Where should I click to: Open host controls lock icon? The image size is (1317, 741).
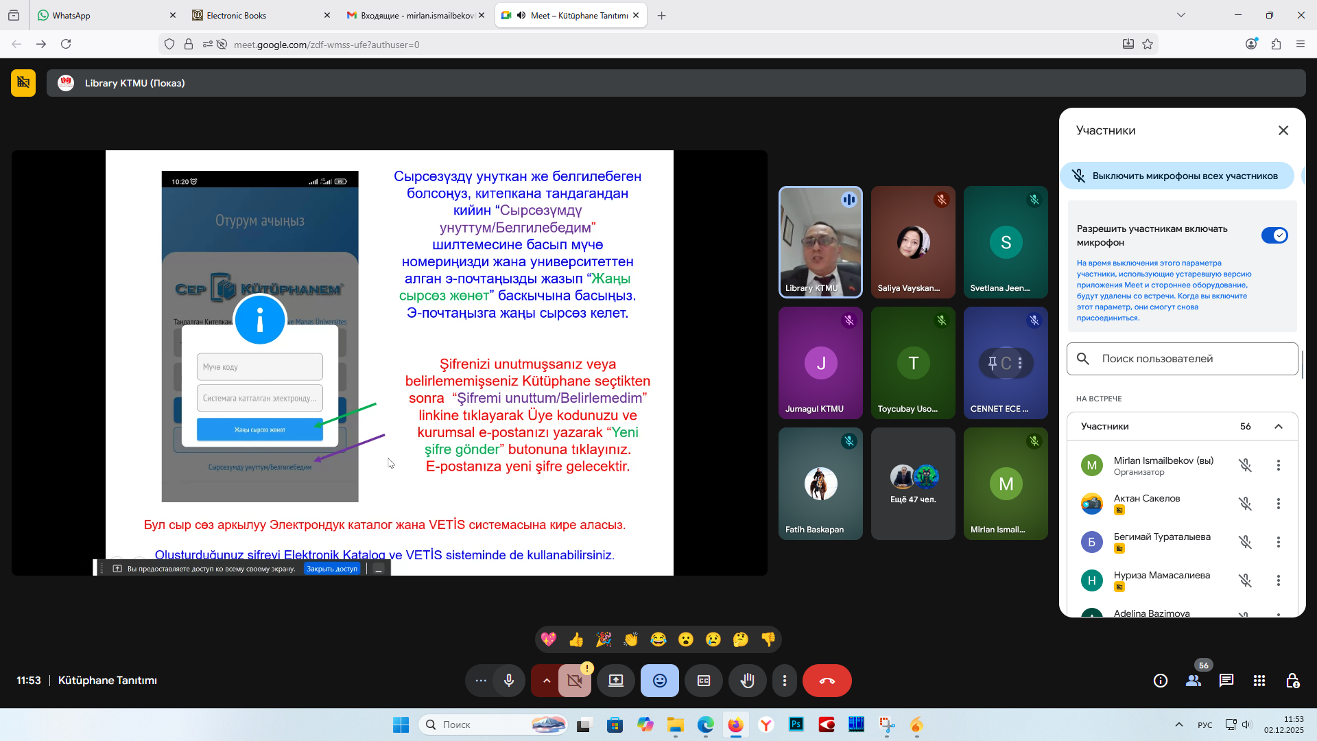point(1292,681)
